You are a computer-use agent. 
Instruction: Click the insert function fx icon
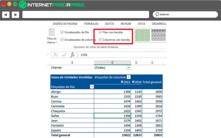point(72,55)
